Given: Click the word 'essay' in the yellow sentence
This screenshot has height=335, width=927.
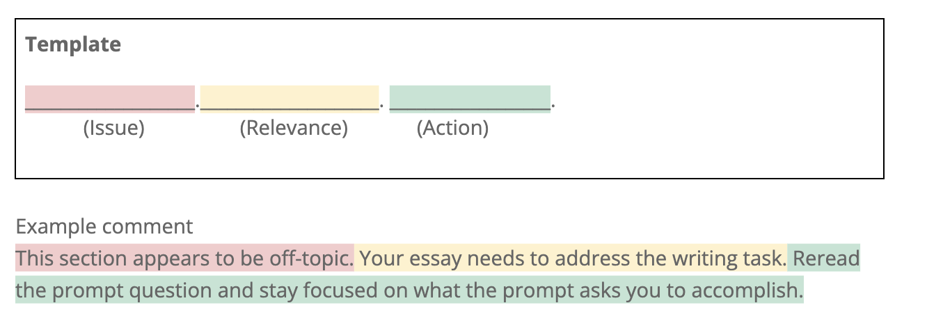Looking at the screenshot, I should point(438,259).
